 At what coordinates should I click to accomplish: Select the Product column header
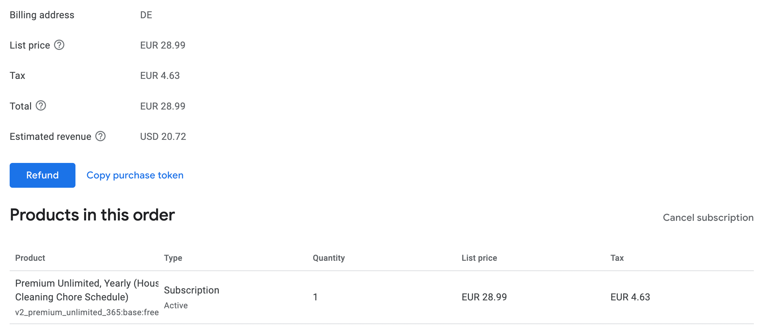pos(30,258)
